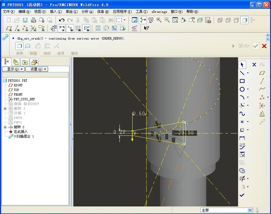Cancel the feature with red X
Image resolution: width=271 pixels, height=214 pixels.
pos(264,46)
